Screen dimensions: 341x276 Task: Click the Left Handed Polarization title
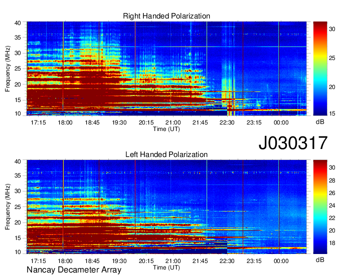pyautogui.click(x=166, y=154)
